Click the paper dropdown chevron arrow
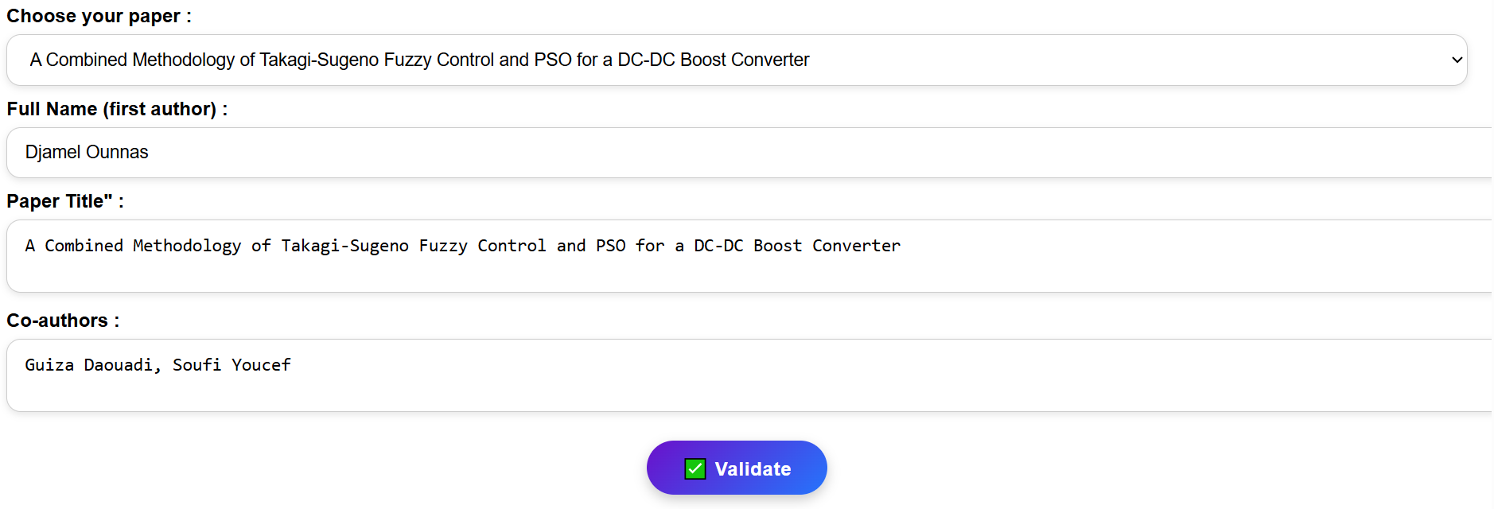The height and width of the screenshot is (509, 1494). point(1457,60)
